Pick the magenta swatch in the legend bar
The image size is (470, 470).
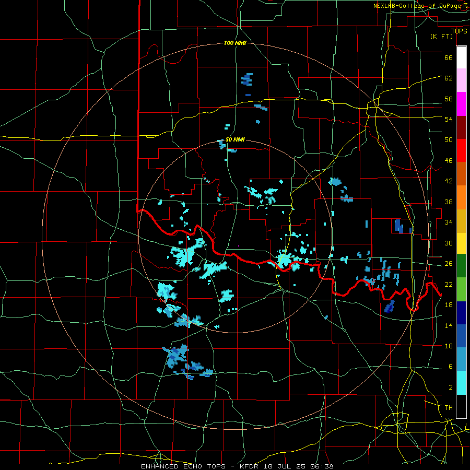pyautogui.click(x=461, y=104)
